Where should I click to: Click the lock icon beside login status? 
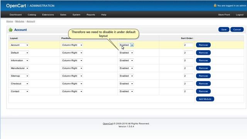tap(215, 5)
